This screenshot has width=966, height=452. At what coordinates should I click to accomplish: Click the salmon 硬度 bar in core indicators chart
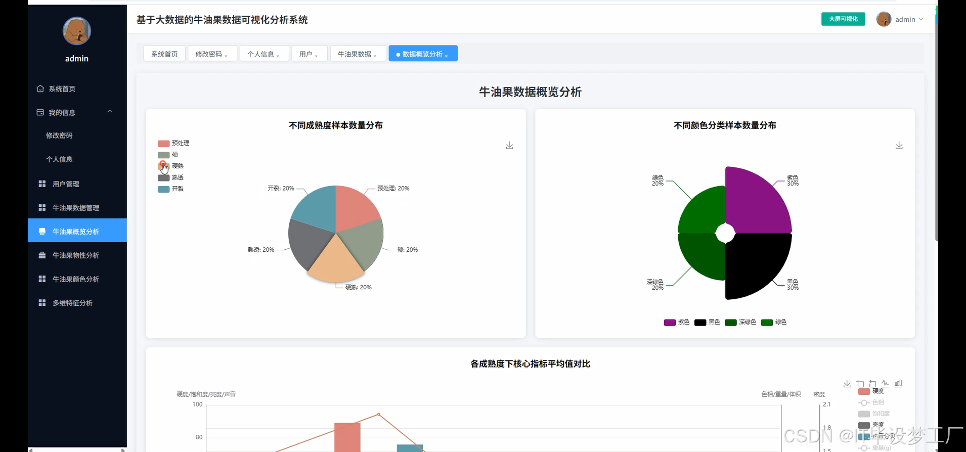[x=347, y=437]
